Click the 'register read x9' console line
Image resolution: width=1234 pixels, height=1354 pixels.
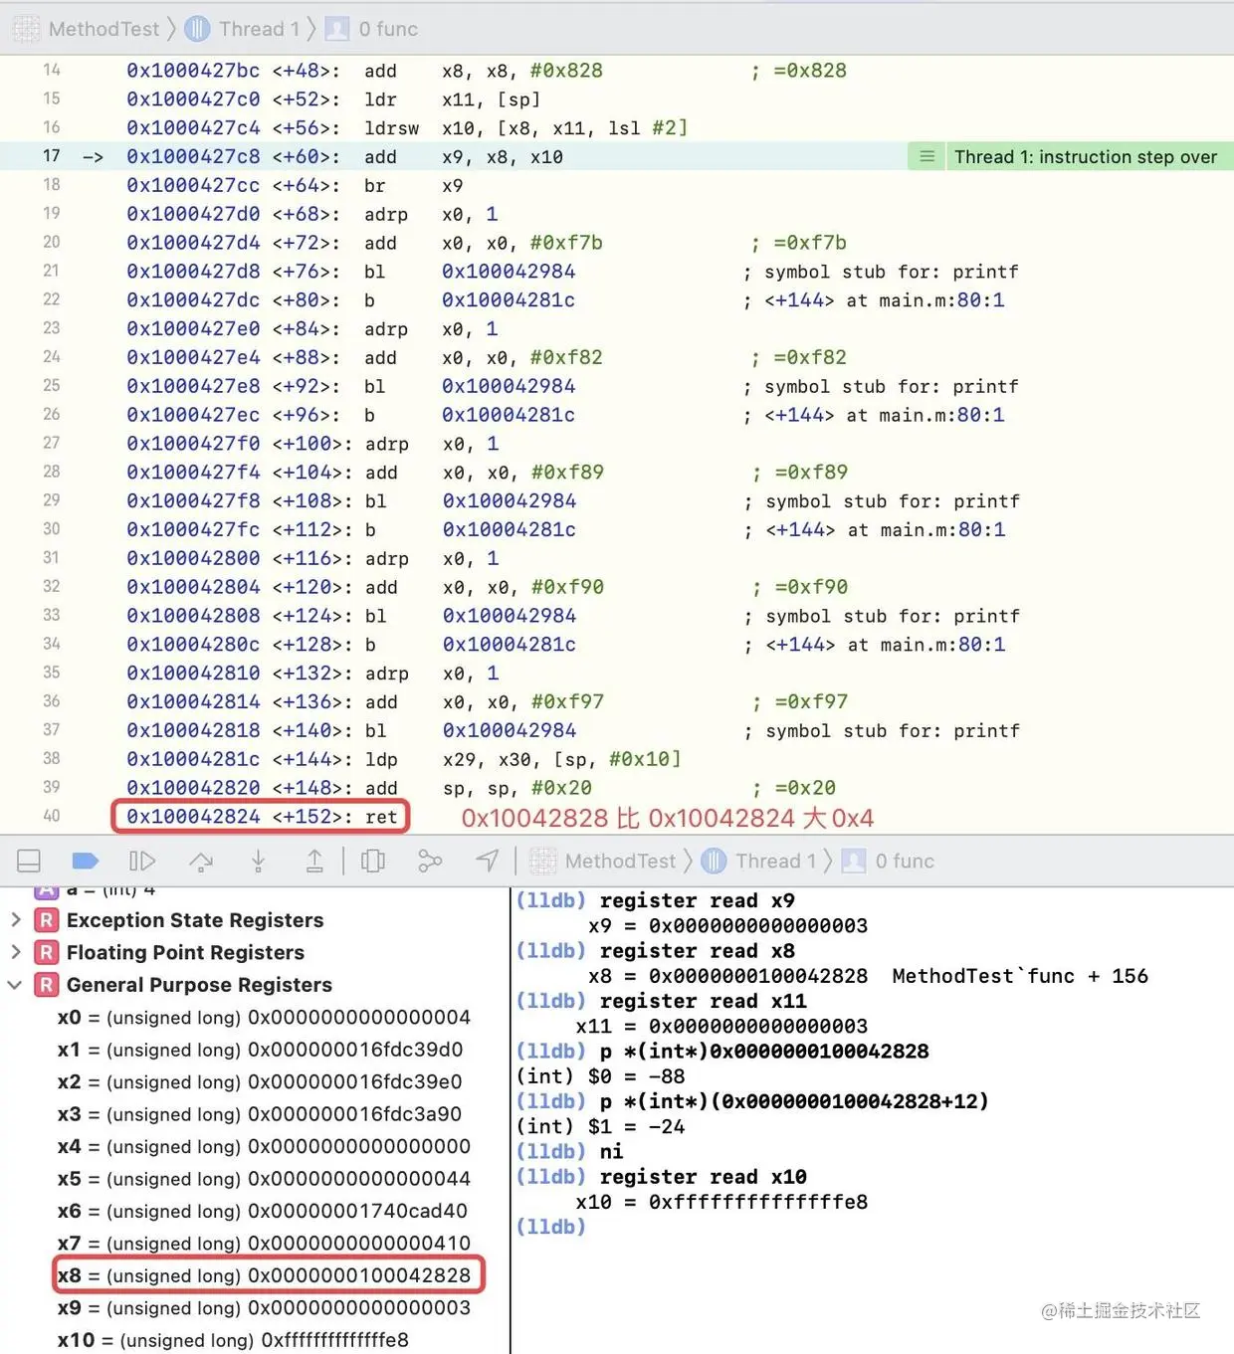697,900
